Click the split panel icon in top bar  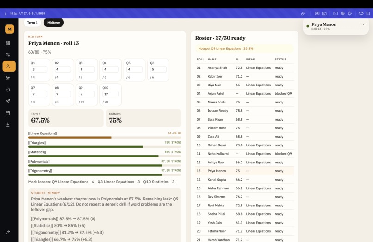368,13
